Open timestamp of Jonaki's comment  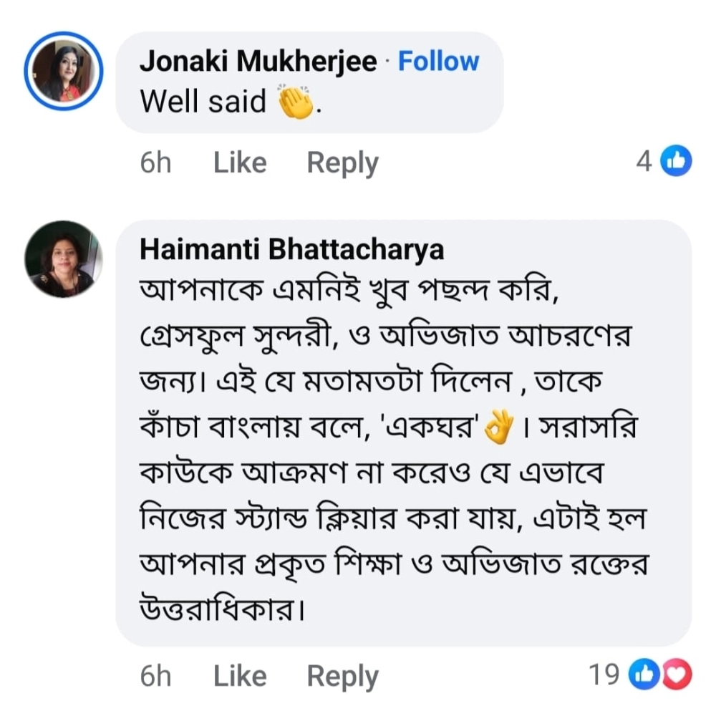coord(155,163)
